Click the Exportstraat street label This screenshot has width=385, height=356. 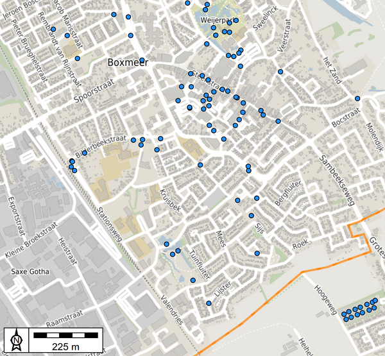pos(17,216)
